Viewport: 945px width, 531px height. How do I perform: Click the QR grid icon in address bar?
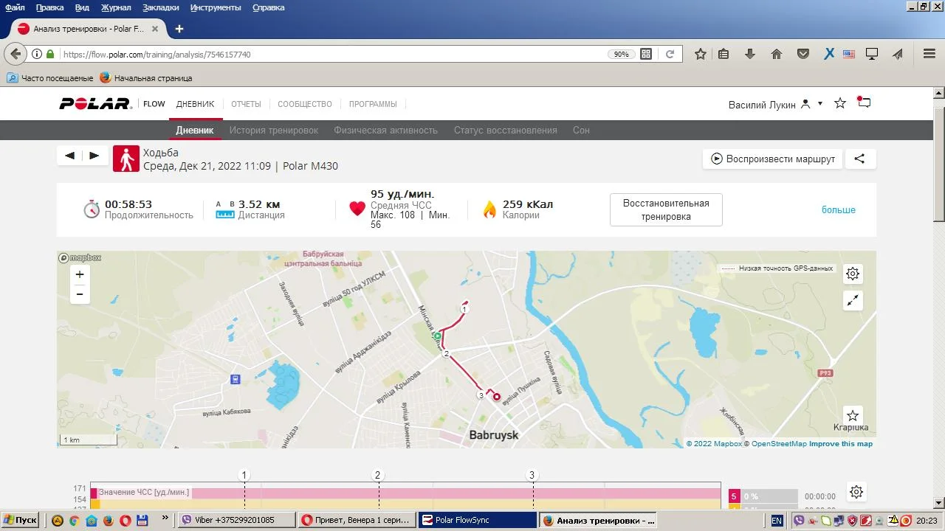646,54
